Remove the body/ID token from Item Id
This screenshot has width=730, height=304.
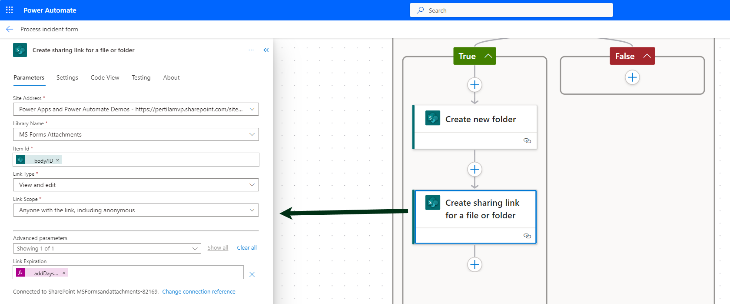[57, 160]
